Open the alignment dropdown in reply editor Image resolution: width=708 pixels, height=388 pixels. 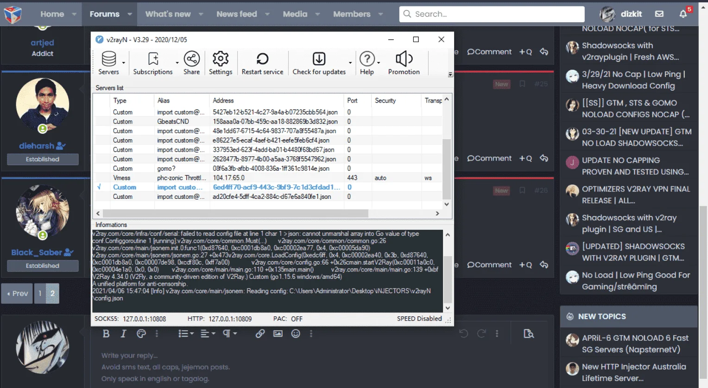point(208,334)
